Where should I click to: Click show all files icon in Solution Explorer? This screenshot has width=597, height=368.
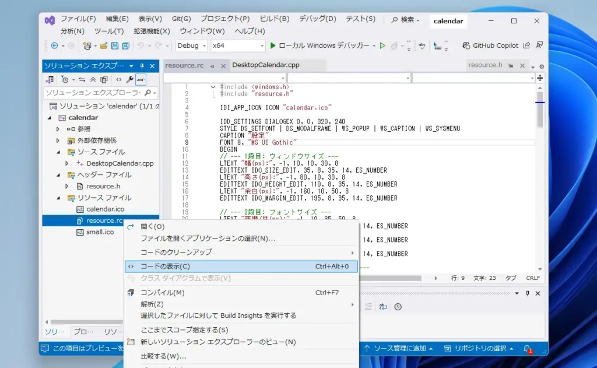pyautogui.click(x=104, y=80)
